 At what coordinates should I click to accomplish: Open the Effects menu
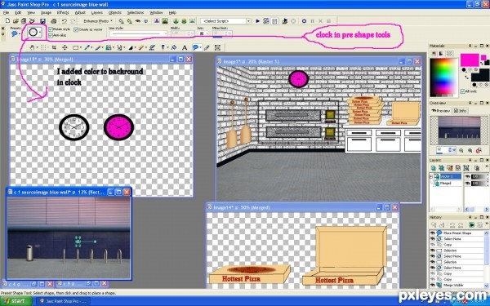(63, 12)
